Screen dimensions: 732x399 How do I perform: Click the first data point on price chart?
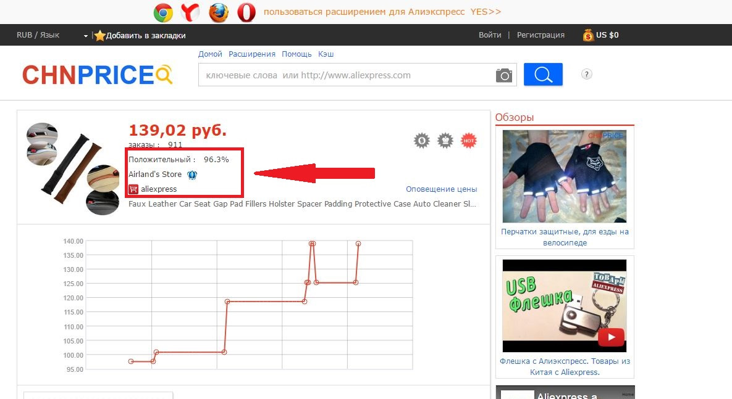coord(131,362)
